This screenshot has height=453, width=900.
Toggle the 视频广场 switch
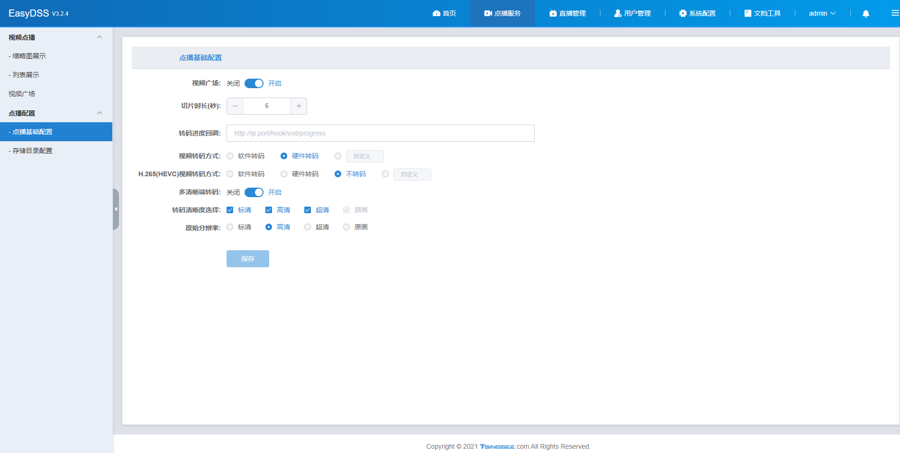point(254,83)
